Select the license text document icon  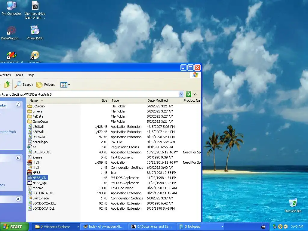[x=30, y=157]
